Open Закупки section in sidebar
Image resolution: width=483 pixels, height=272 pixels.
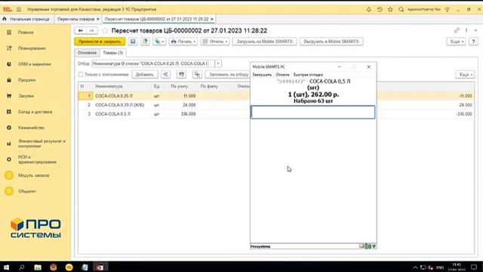pos(26,96)
